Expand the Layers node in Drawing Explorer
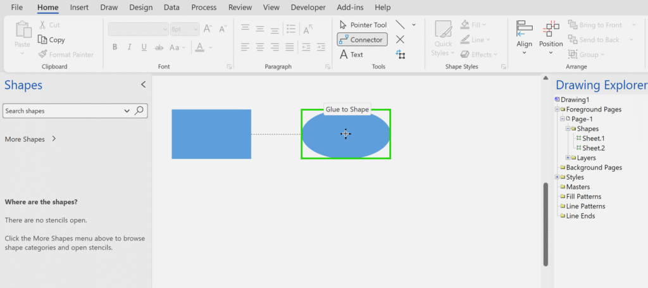 click(568, 158)
